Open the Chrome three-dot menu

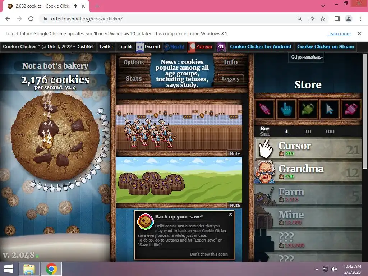(x=360, y=19)
